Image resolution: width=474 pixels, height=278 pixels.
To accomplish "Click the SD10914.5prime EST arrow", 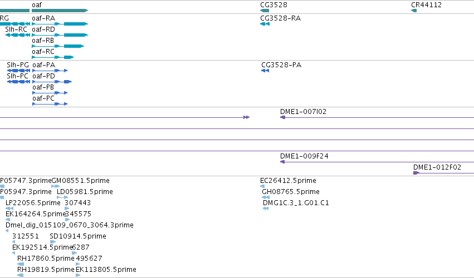I will tap(53, 242).
